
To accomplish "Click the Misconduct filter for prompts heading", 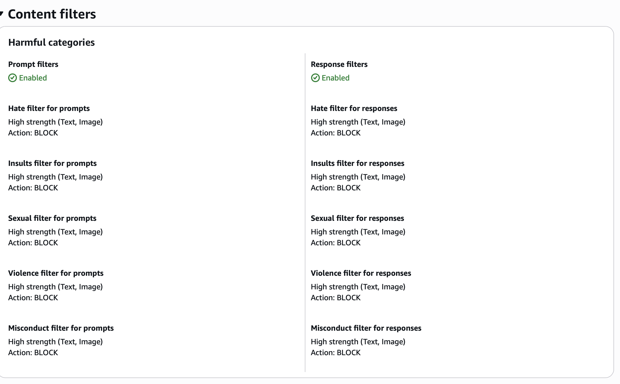I will (61, 328).
